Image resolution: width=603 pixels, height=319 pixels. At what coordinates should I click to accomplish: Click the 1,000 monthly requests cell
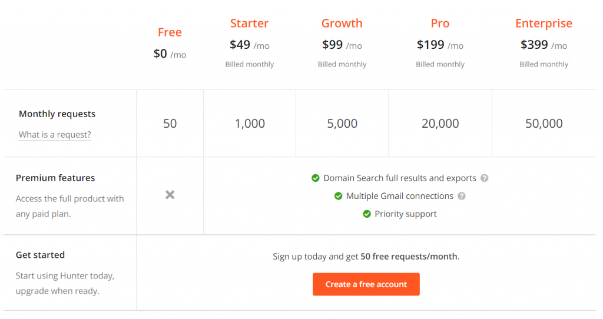tap(250, 124)
